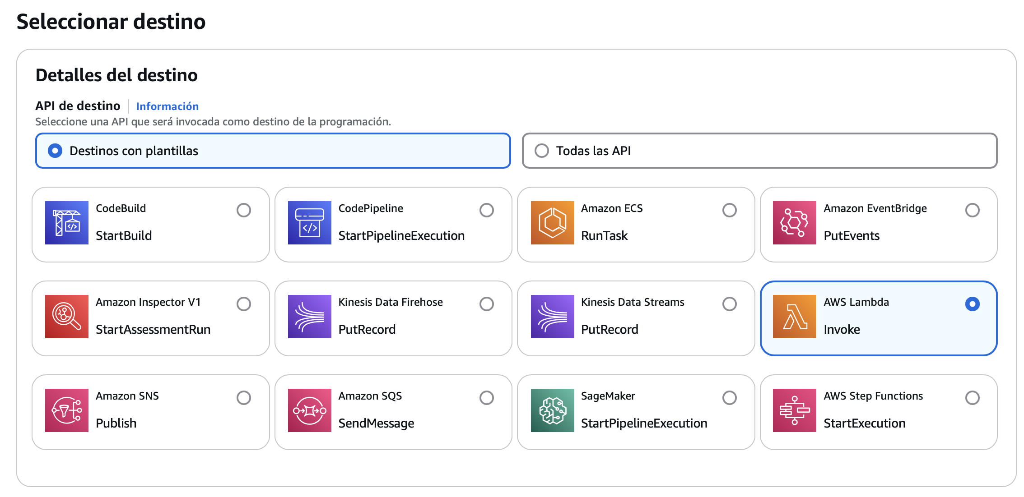The height and width of the screenshot is (497, 1024).
Task: Click the AWS Step Functions icon
Action: point(795,410)
